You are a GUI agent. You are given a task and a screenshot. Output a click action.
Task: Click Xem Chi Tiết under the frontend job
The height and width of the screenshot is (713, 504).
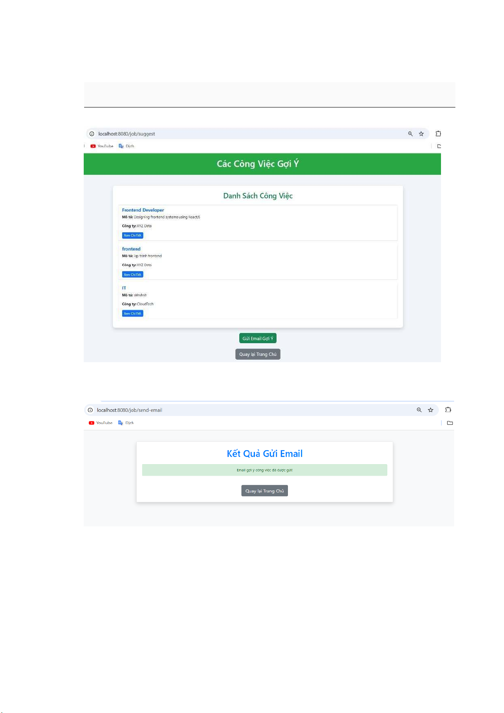point(133,275)
